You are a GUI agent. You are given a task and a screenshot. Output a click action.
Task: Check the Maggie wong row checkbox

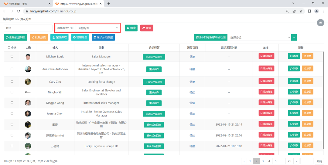click(12, 103)
